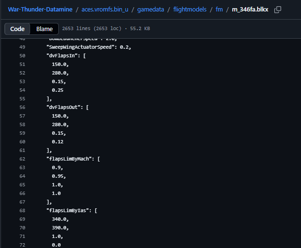
Task: Click the value 150.0 on line 51
Action: [x=59, y=65]
